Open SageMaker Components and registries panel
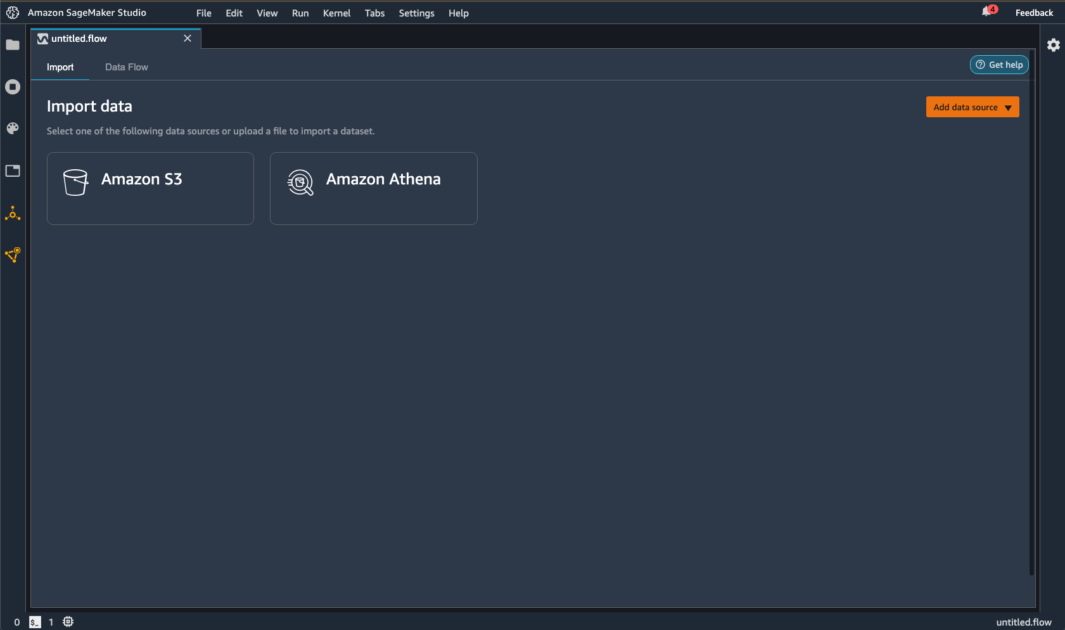Viewport: 1065px width, 630px height. pos(13,214)
